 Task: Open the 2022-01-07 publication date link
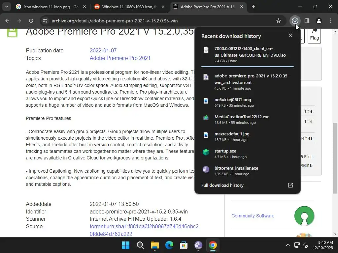click(103, 50)
